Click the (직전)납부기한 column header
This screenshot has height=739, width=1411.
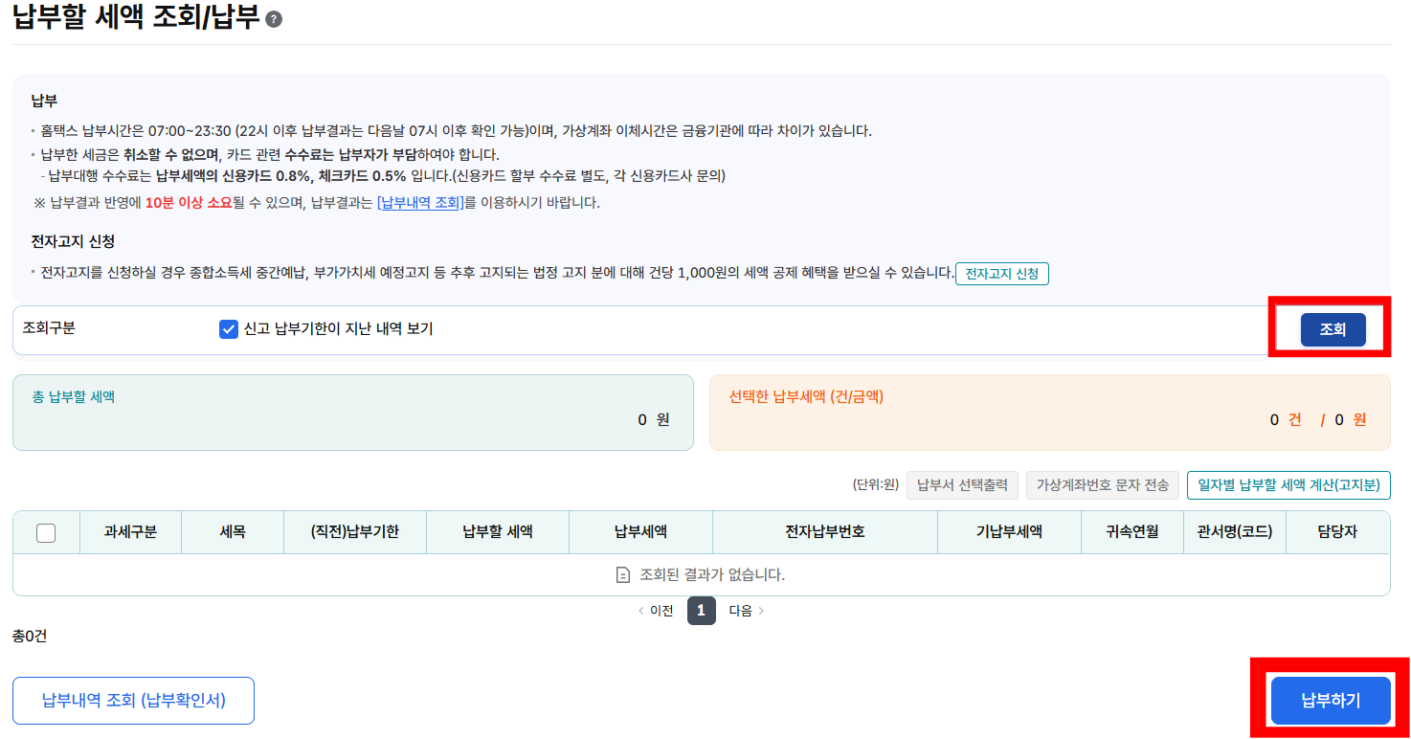[354, 532]
